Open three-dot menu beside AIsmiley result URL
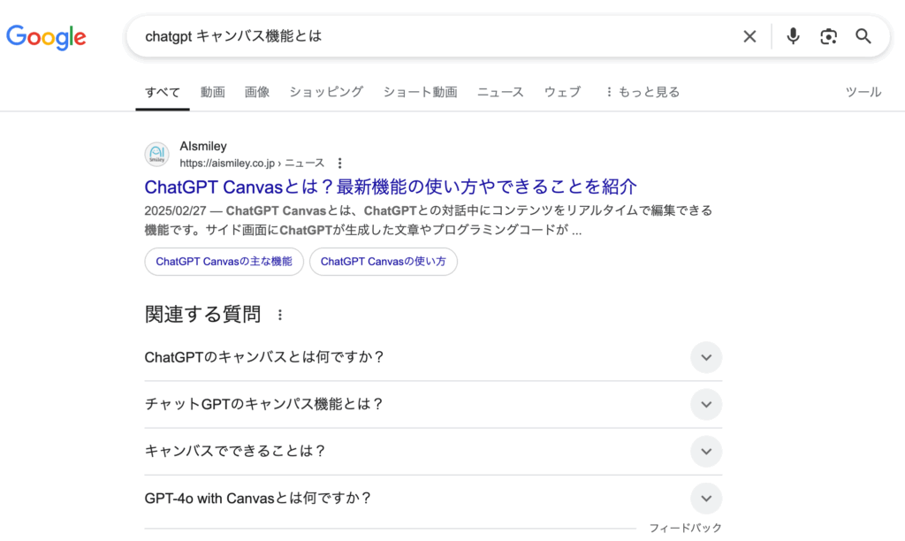Viewport: 905px width, 541px height. point(340,164)
